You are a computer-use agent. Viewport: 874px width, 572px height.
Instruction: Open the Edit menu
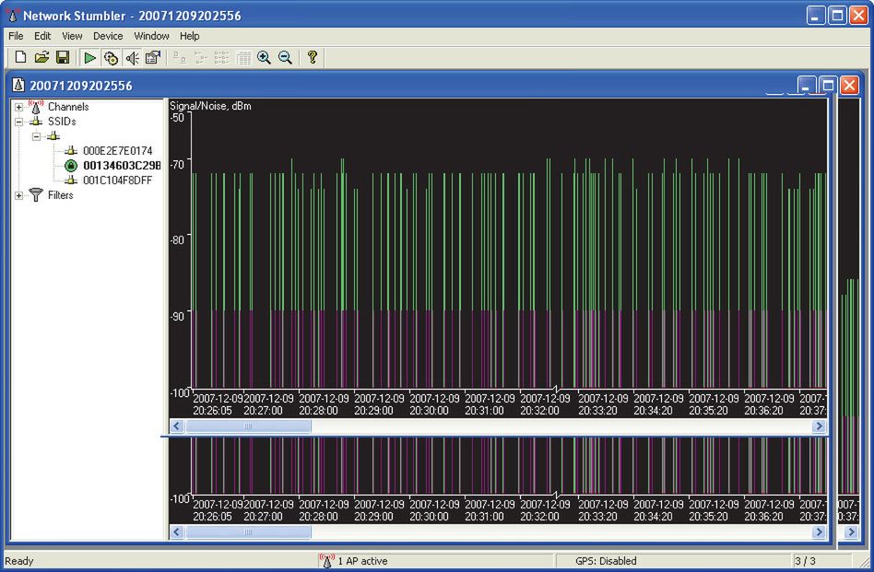[42, 36]
